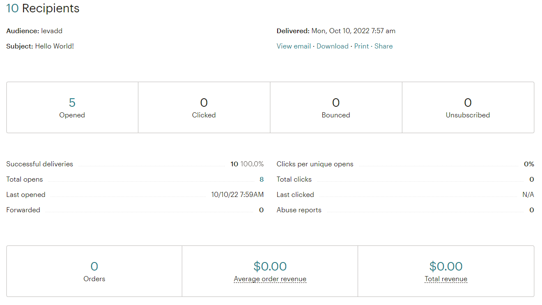Select the Clicked stat box
542x305 pixels.
(x=204, y=108)
